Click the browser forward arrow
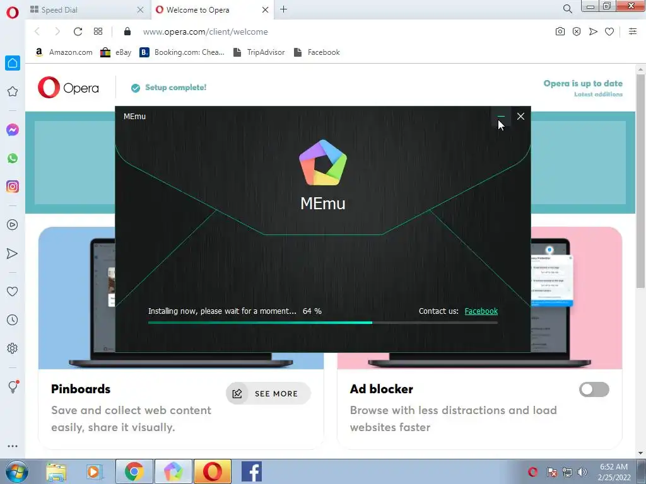Viewport: 646px width, 484px height. pyautogui.click(x=57, y=32)
